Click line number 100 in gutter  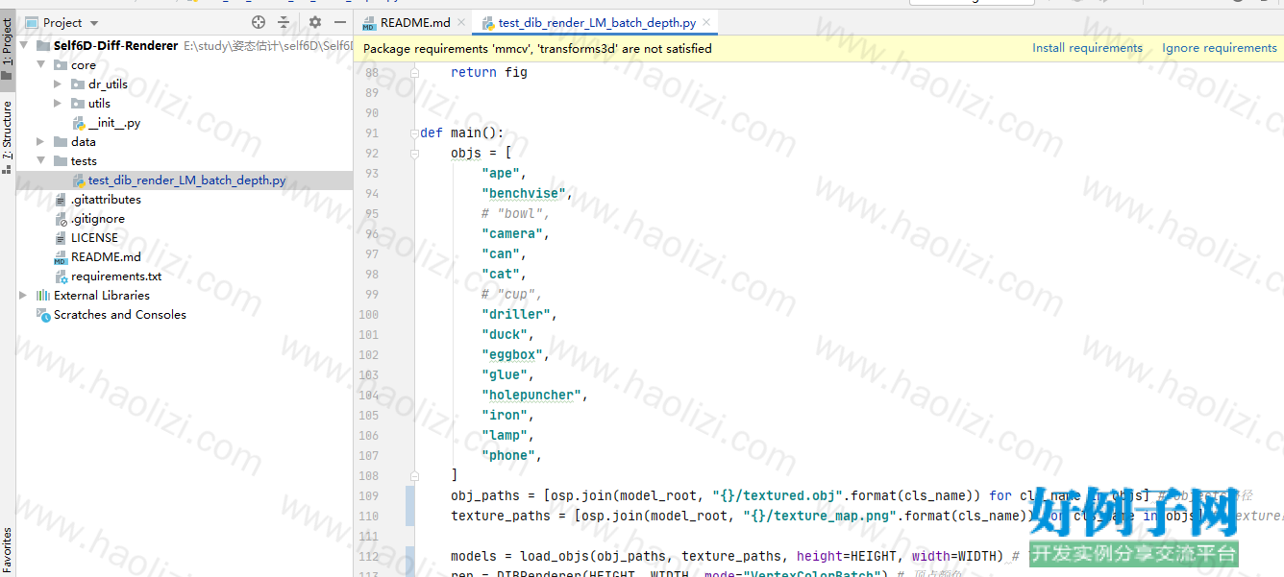coord(369,315)
